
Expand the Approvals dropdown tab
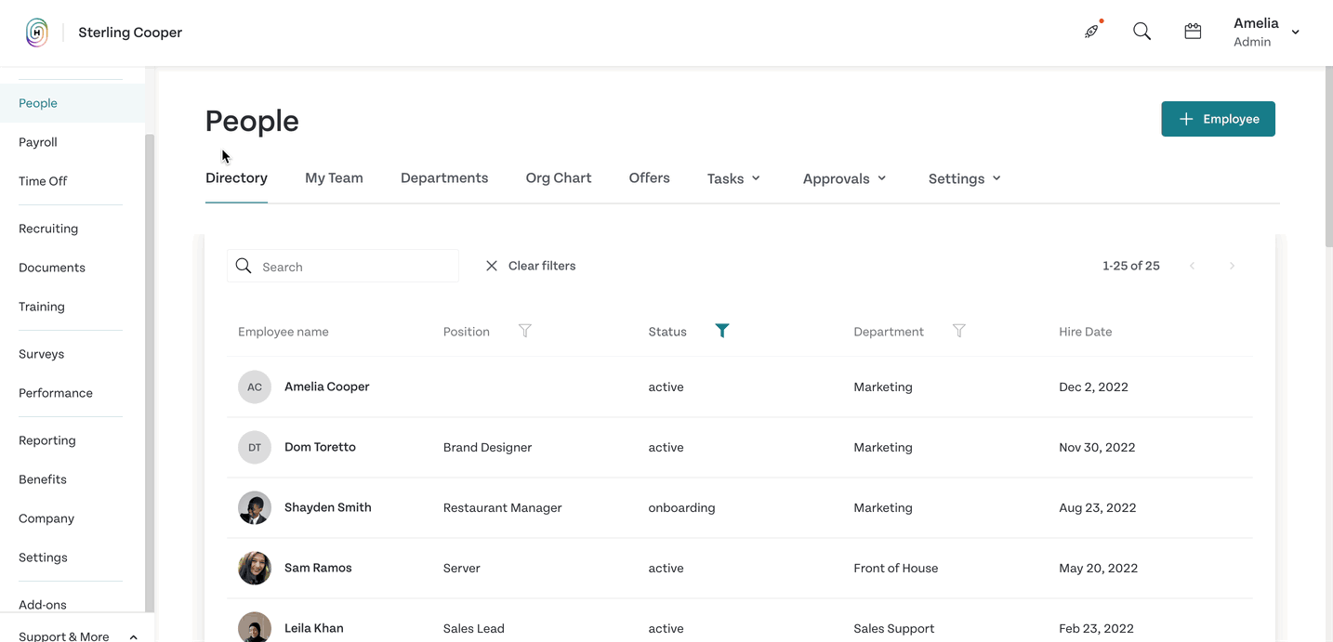click(844, 178)
